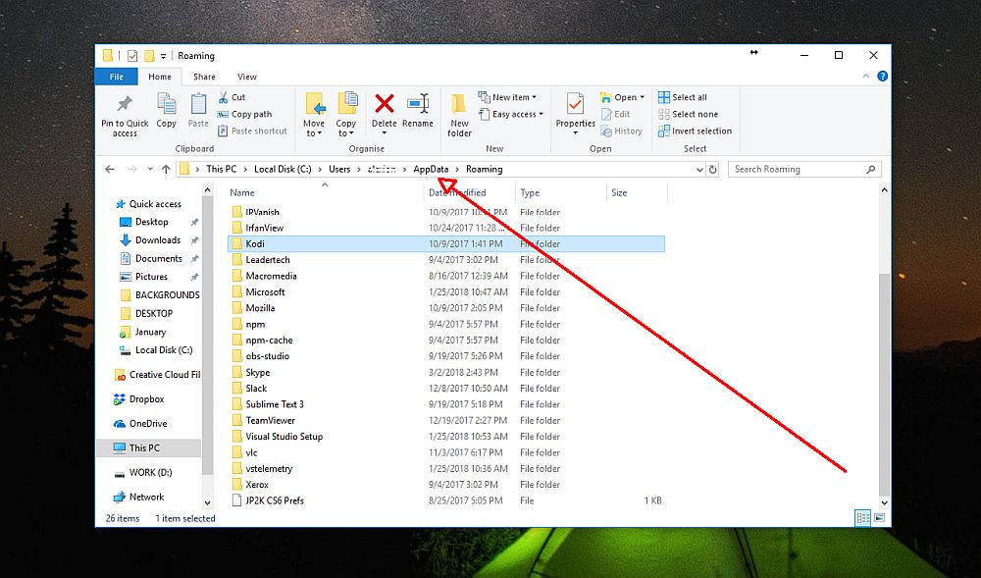Navigate to Users in the address bar
This screenshot has width=981, height=578.
point(339,170)
